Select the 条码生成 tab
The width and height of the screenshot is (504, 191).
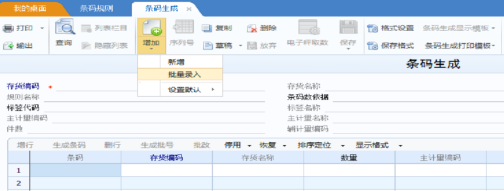tap(161, 9)
